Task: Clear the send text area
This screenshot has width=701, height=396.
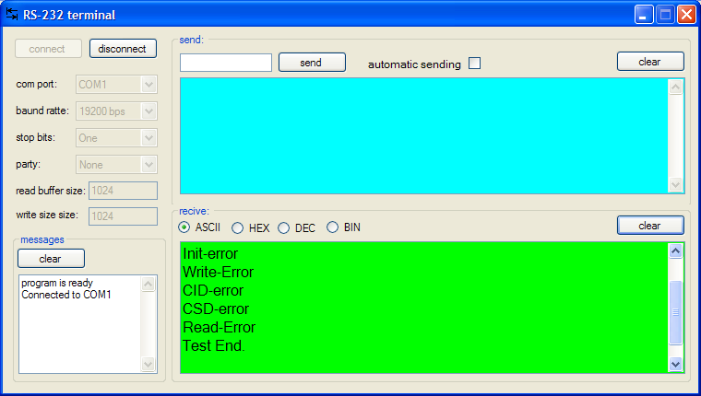Action: point(650,62)
